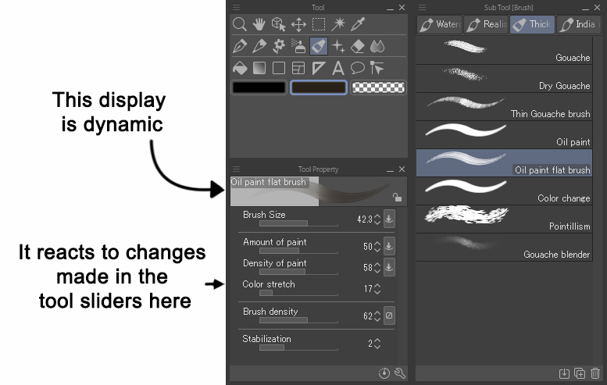The width and height of the screenshot is (607, 385).
Task: Select the Text tool
Action: pos(338,68)
